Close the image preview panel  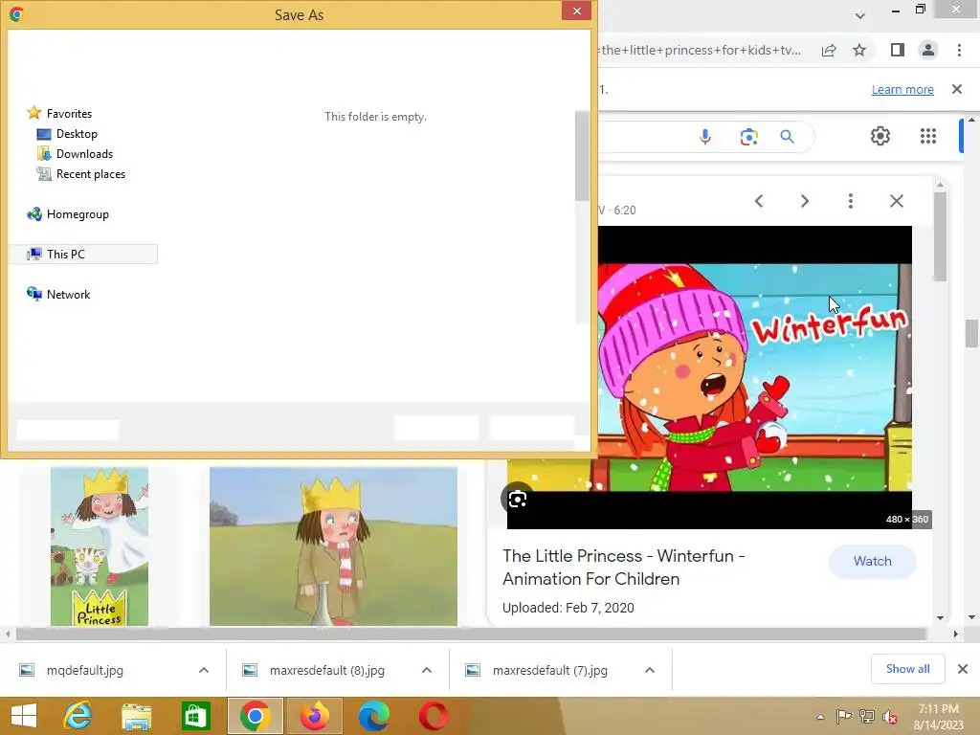[x=896, y=201]
